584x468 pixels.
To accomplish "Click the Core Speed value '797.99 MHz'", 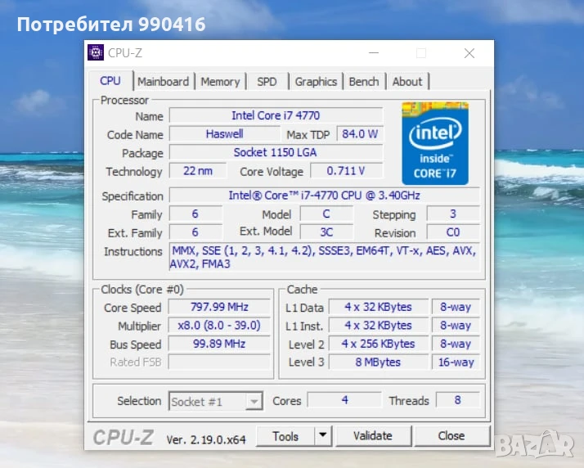I will coord(219,307).
